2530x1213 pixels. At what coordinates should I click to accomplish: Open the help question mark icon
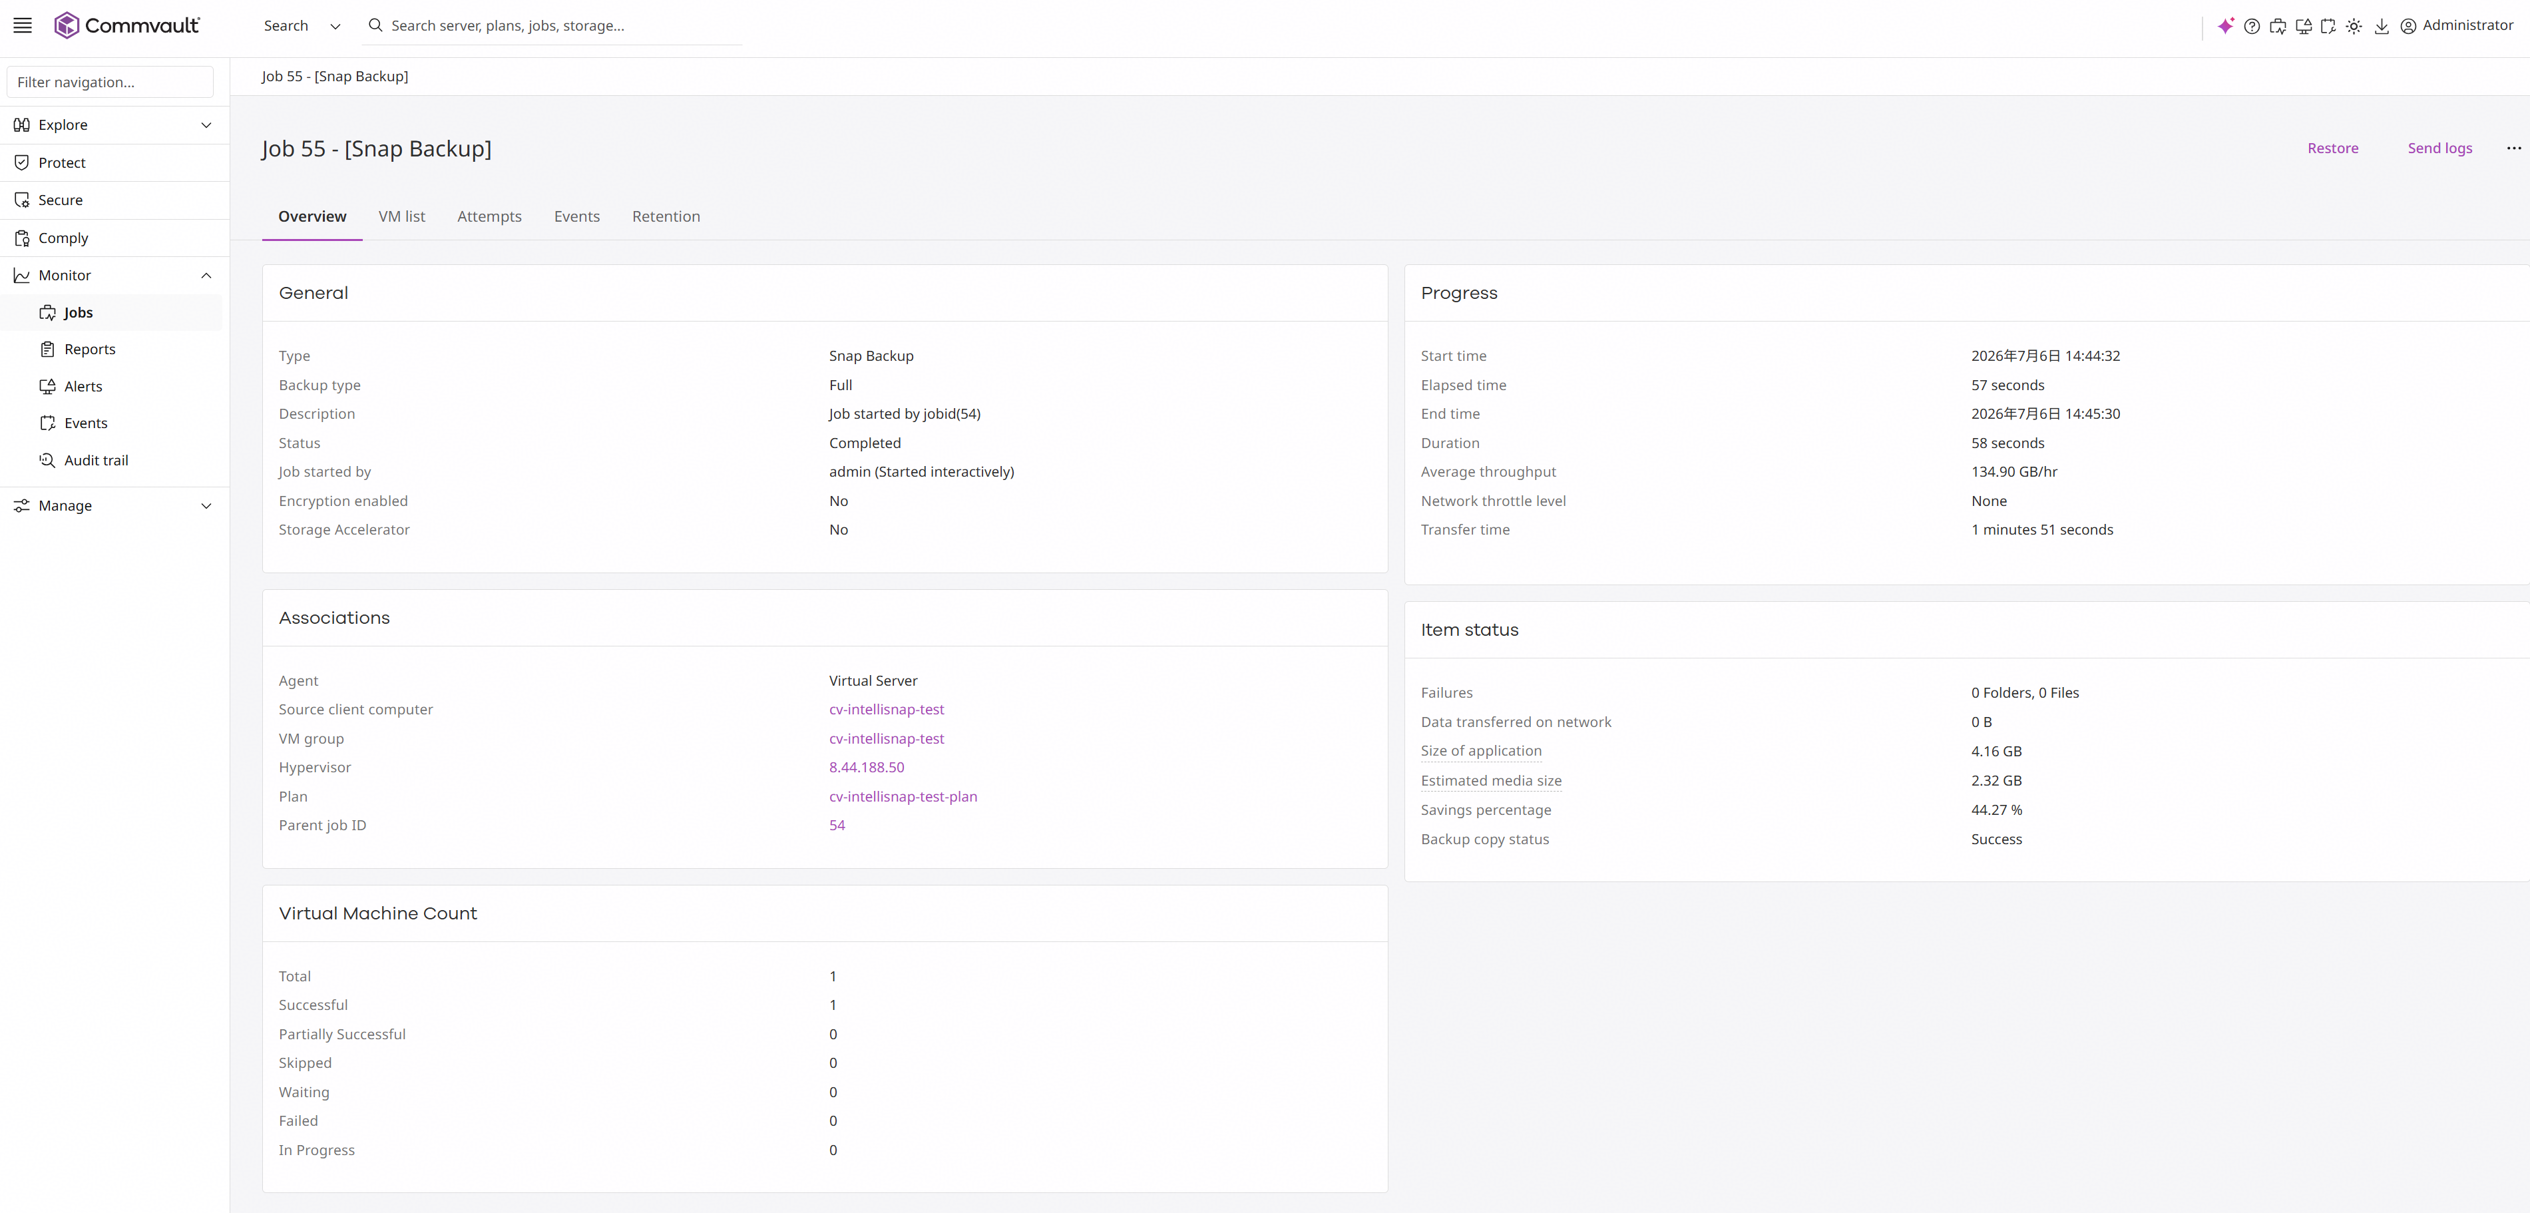pyautogui.click(x=2252, y=27)
